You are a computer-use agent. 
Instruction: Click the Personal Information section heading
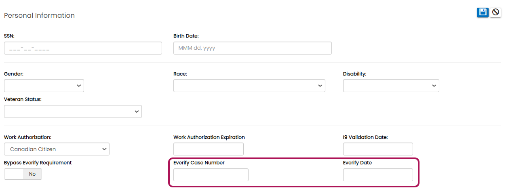click(39, 15)
